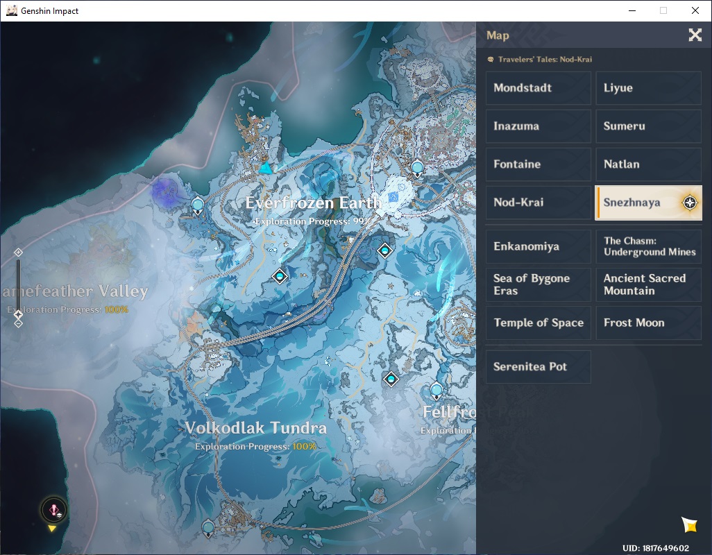Click the Volkodlak Tundra area label
This screenshot has height=555, width=712.
click(x=255, y=427)
